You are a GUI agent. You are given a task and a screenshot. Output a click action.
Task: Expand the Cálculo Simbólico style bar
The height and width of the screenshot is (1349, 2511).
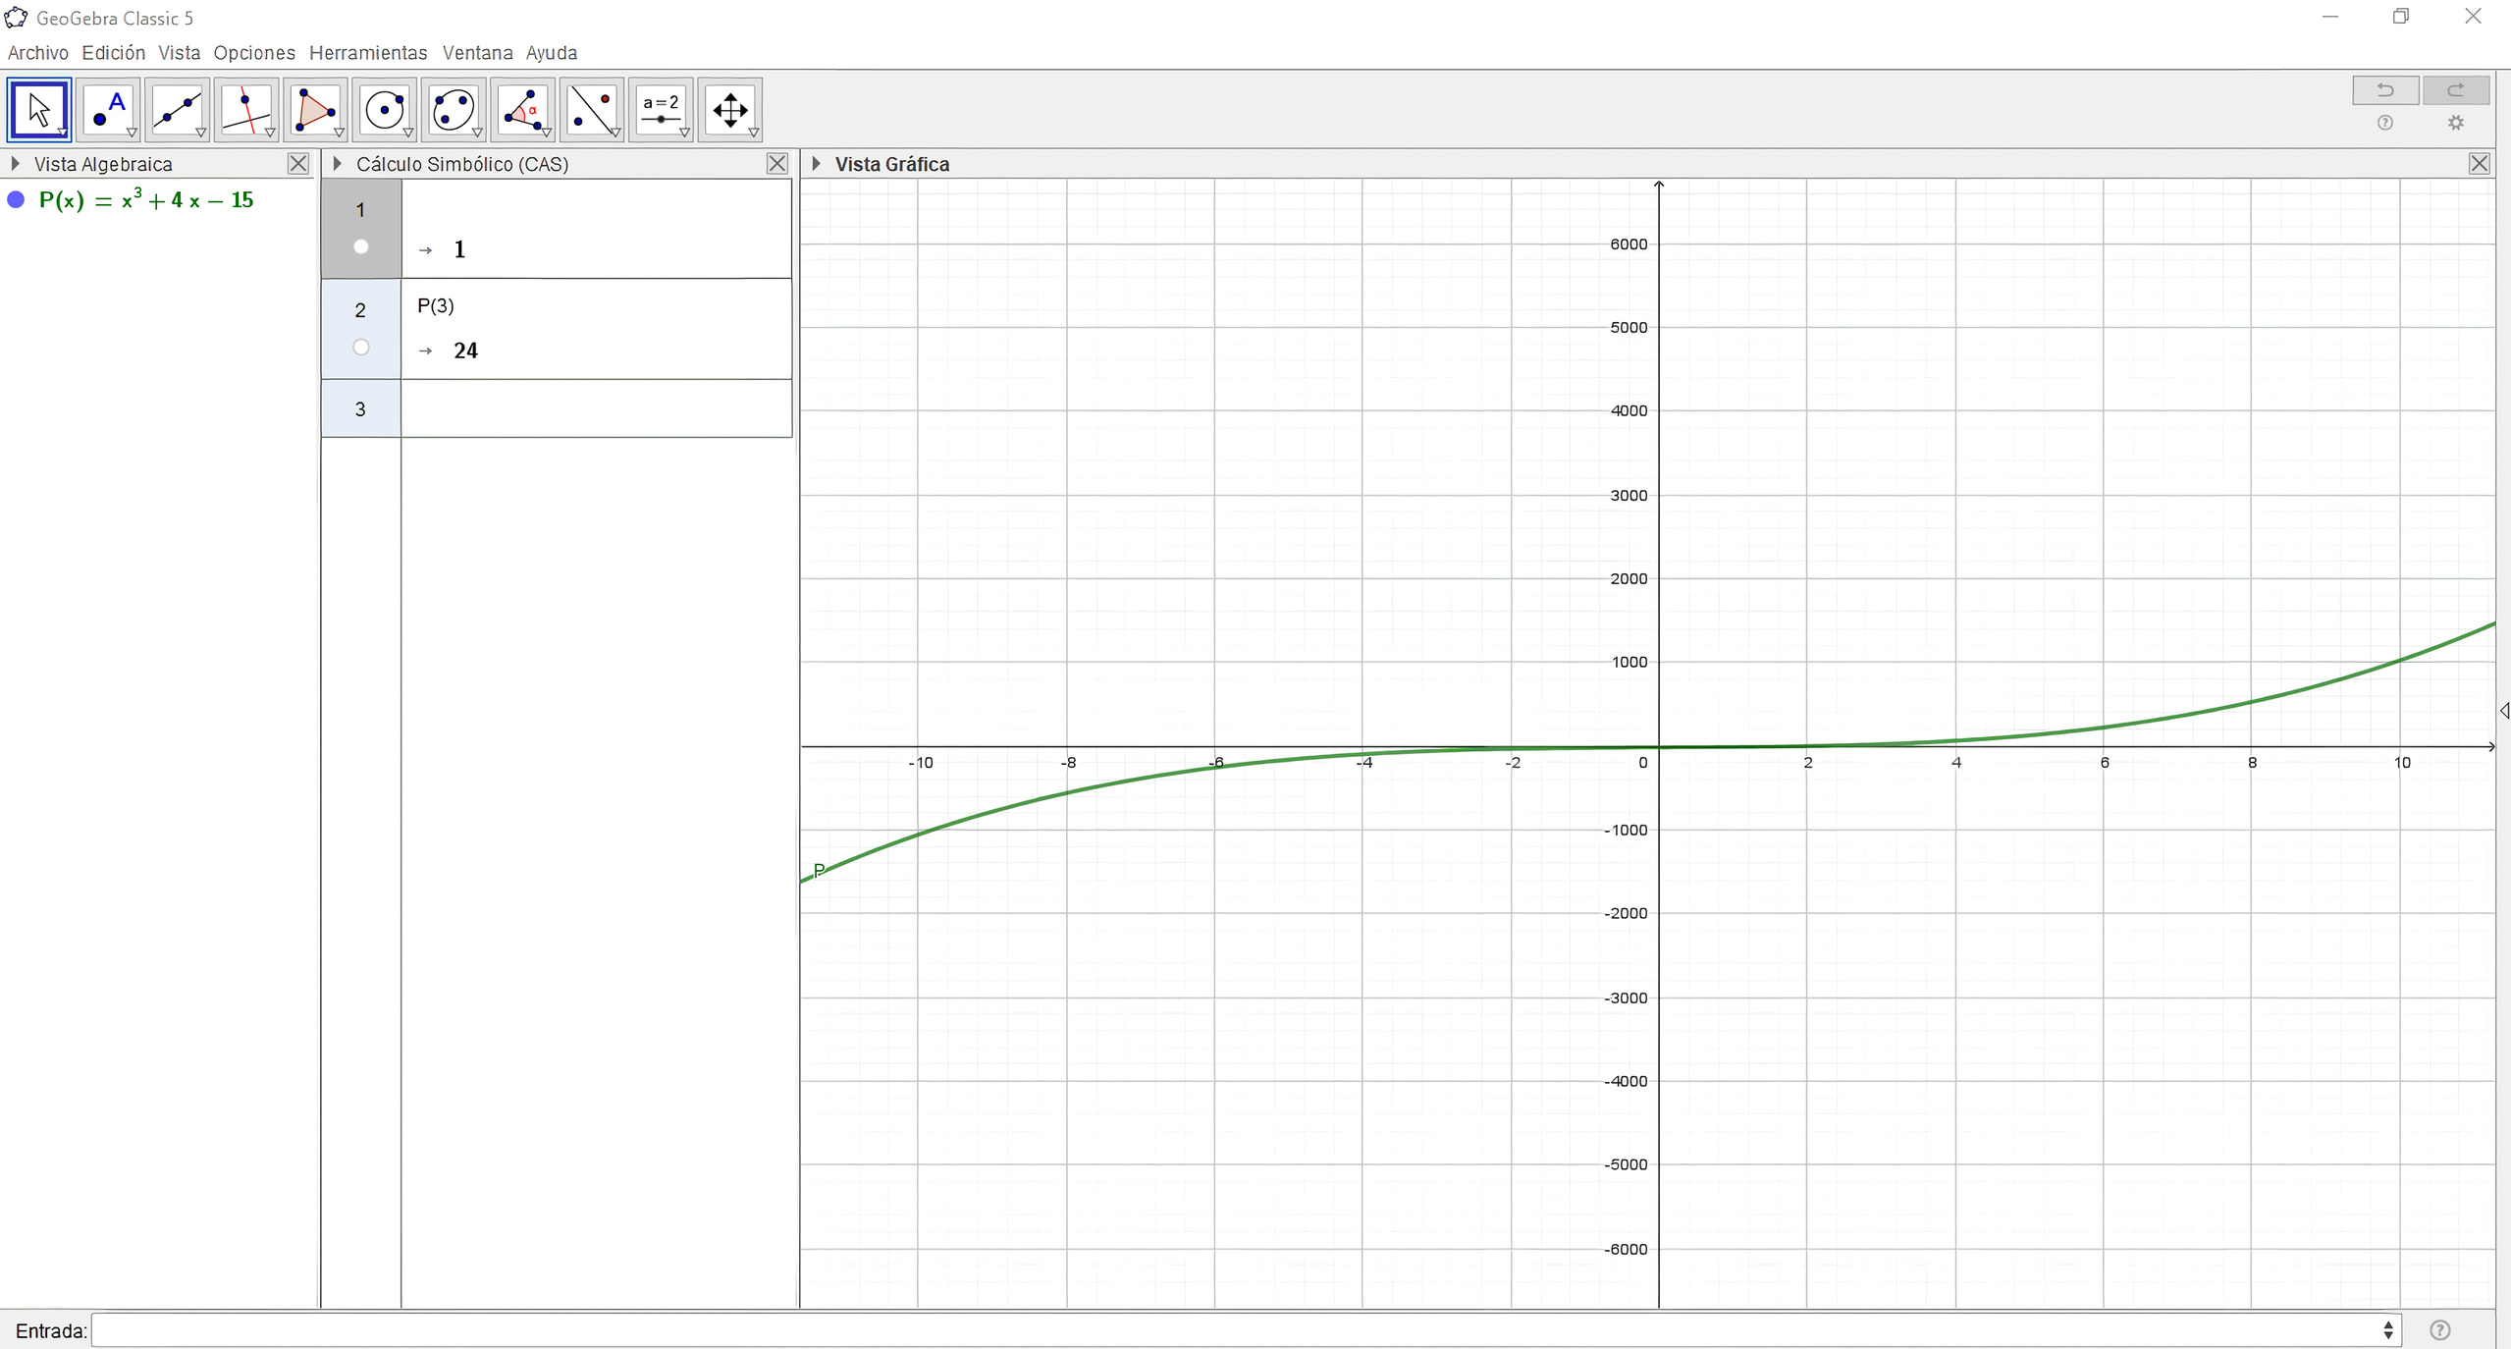(337, 164)
